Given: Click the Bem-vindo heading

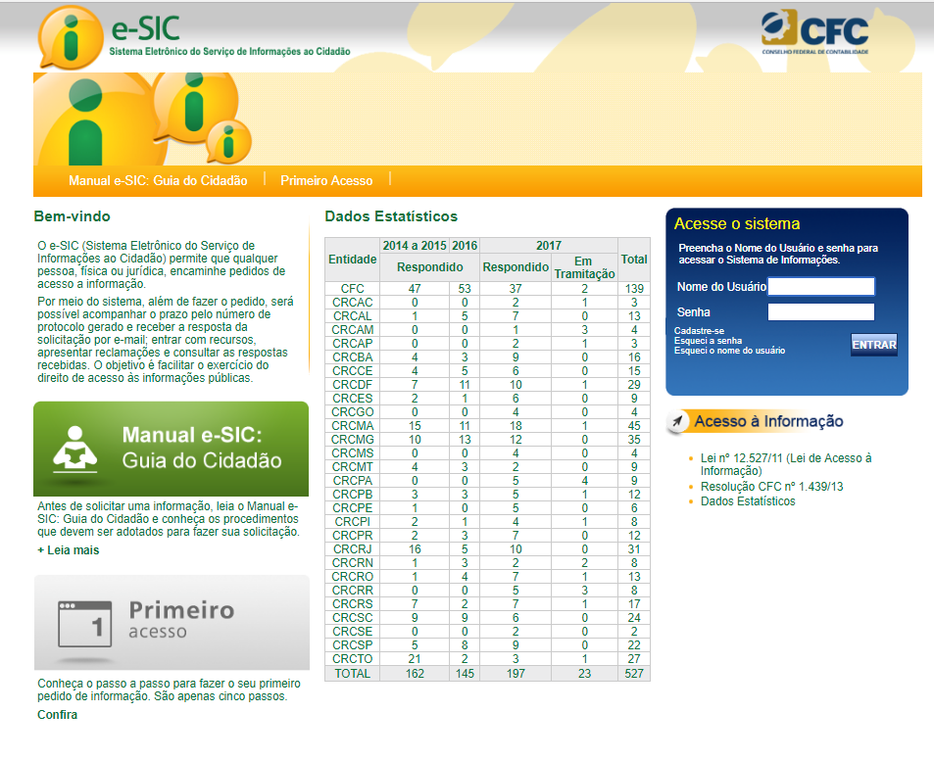Looking at the screenshot, I should [73, 216].
